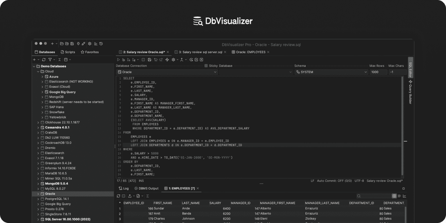
Task: Switch to the Scripts tab
Action: pos(68,52)
